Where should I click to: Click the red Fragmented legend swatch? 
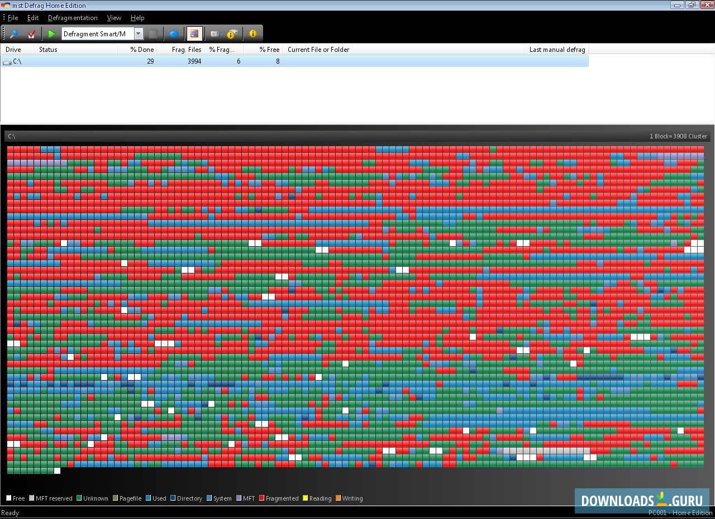262,498
